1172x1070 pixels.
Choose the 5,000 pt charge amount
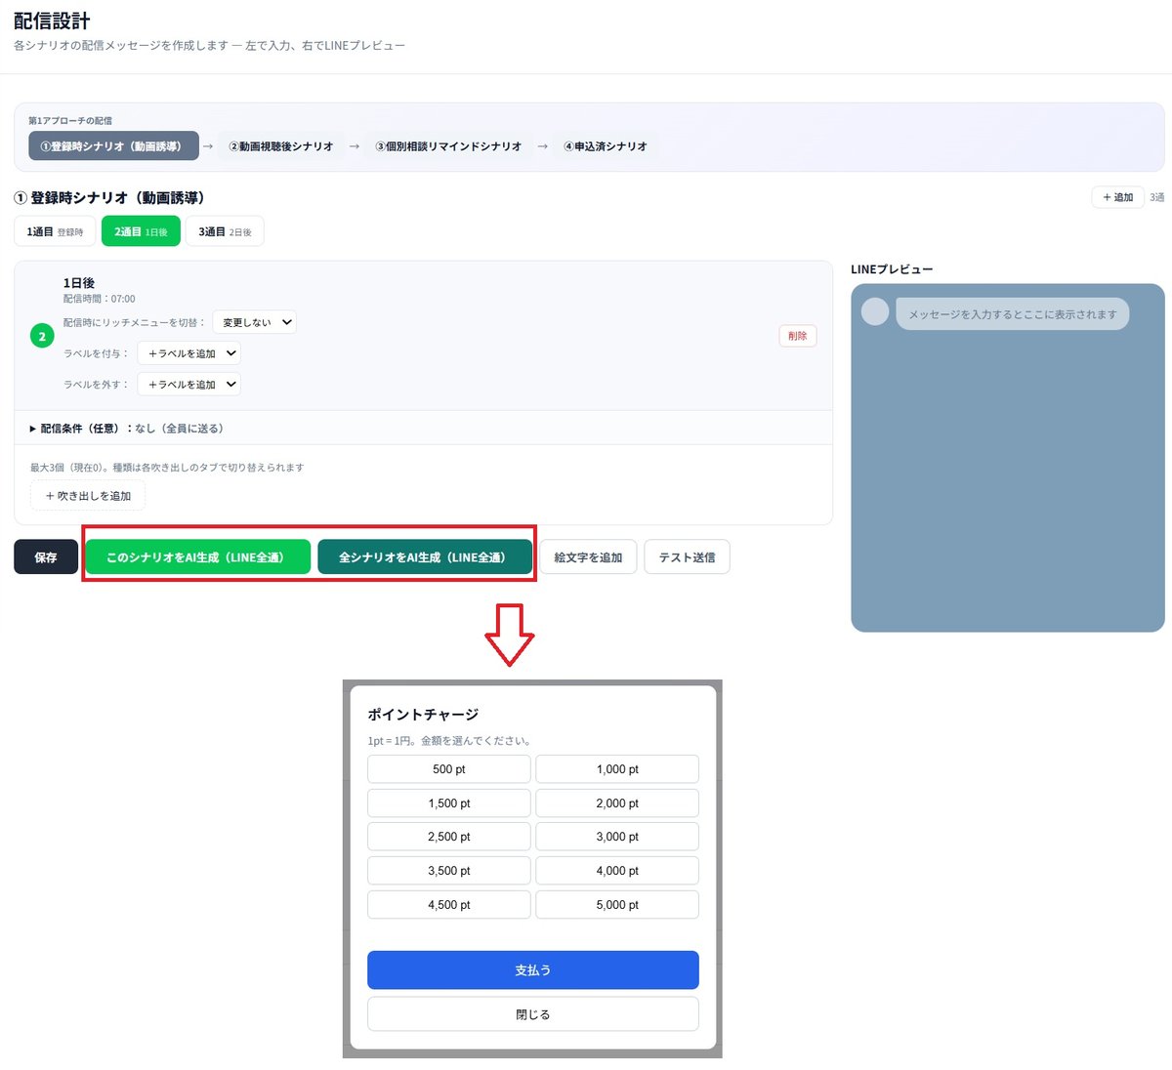coord(617,905)
